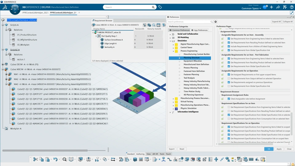This screenshot has height=166, width=295.
Task: Select Manufactured Item Definition in preference tree
Action: 196,64
